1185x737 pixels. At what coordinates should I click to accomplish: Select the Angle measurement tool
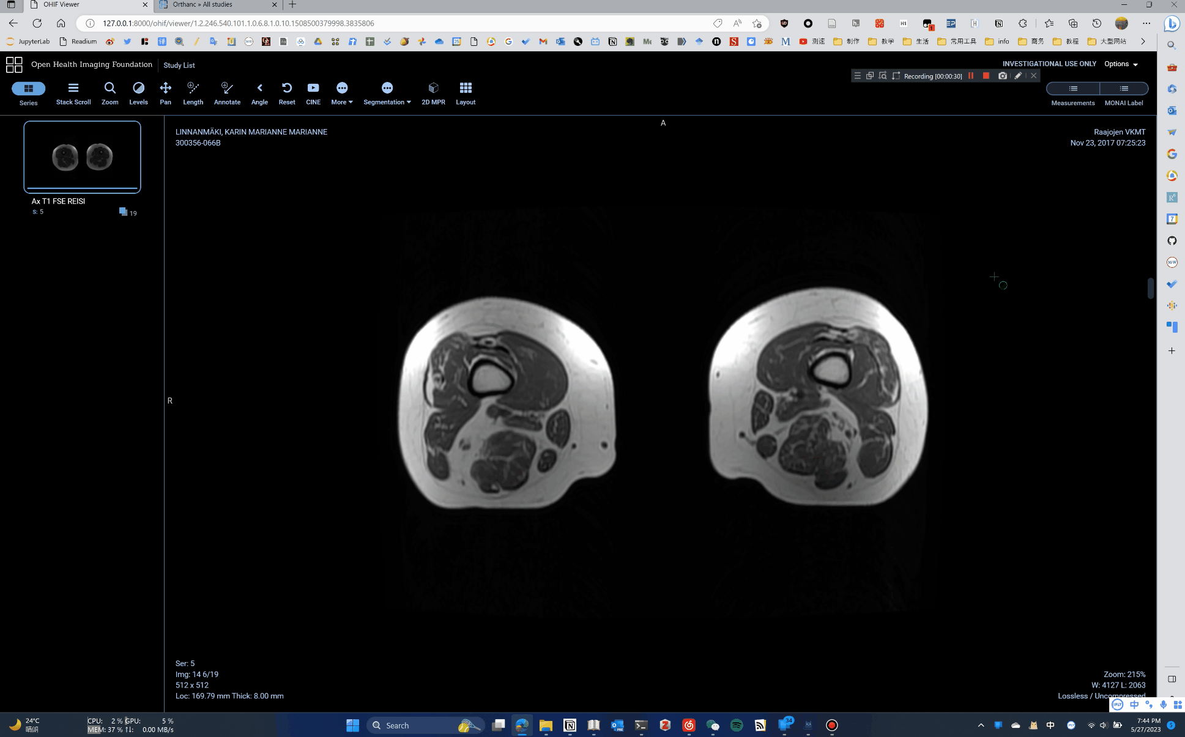[259, 93]
